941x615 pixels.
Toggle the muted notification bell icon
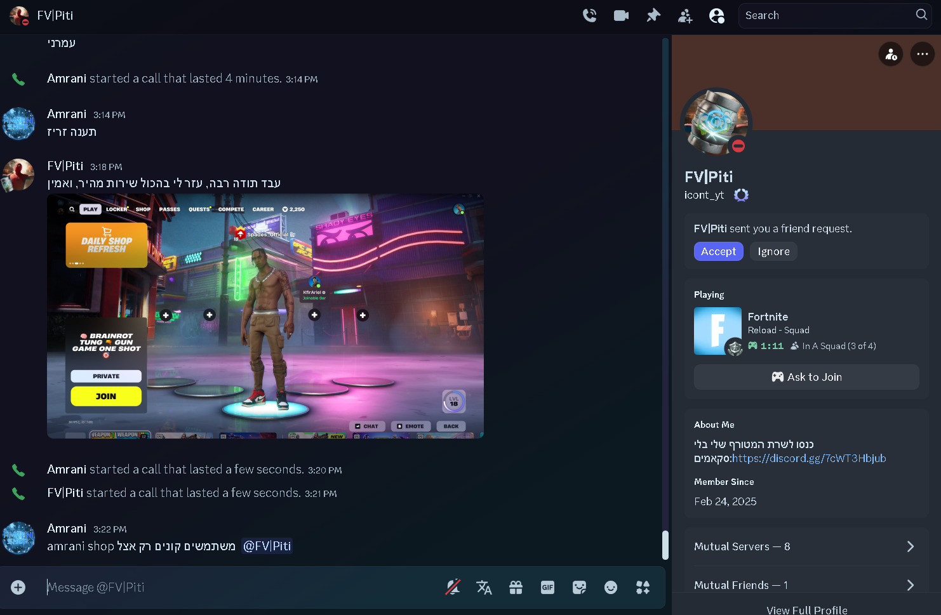coord(453,588)
